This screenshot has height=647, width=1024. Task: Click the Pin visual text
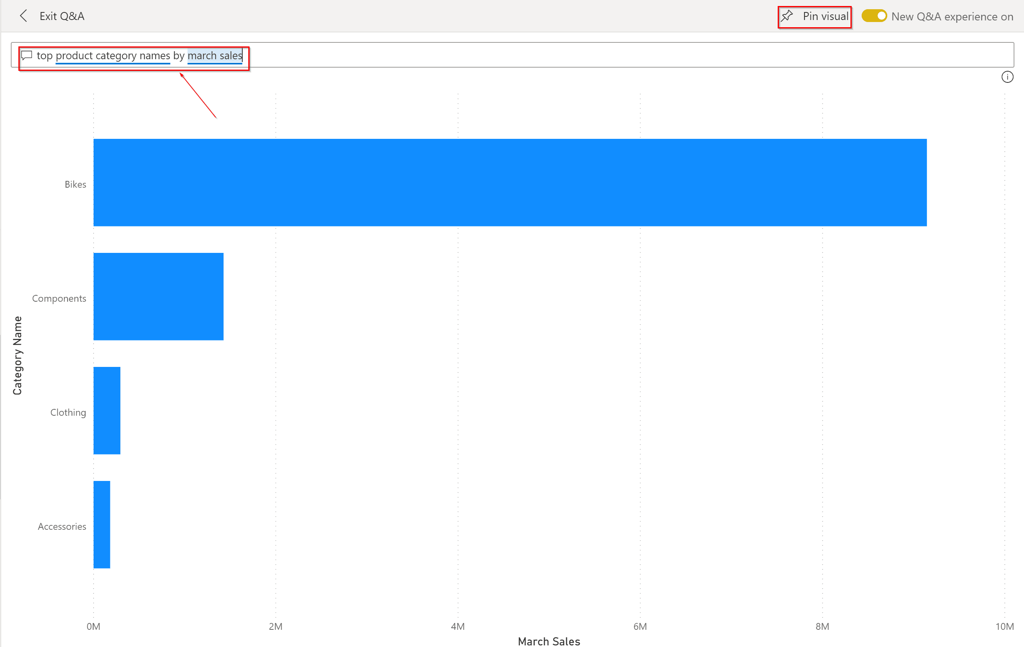tap(825, 16)
